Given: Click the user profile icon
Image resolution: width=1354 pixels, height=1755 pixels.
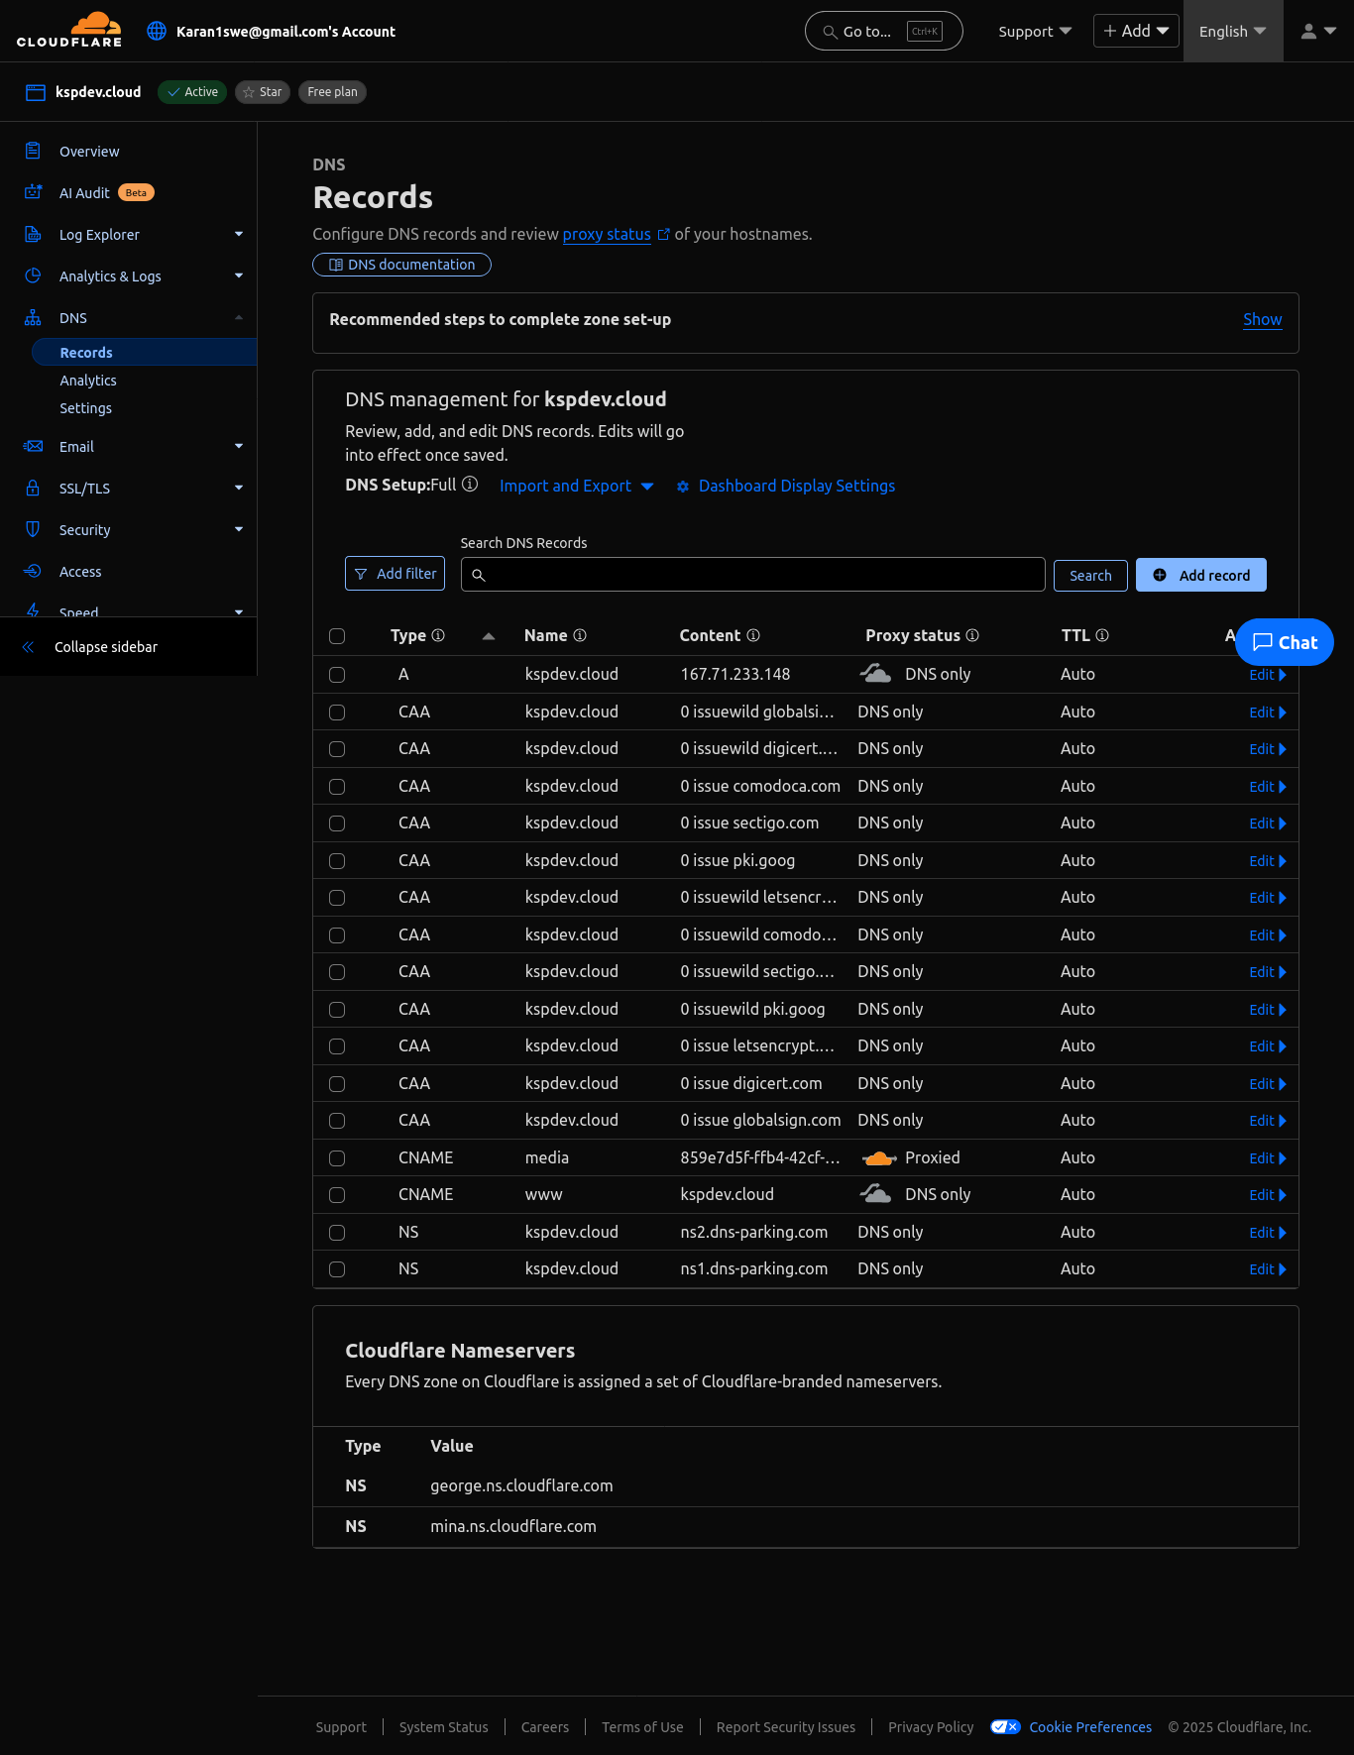Looking at the screenshot, I should 1308,31.
